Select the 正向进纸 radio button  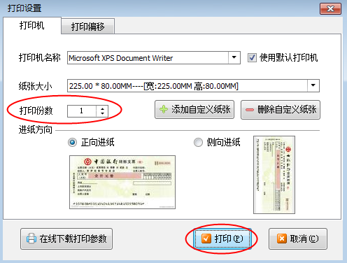tap(72, 142)
